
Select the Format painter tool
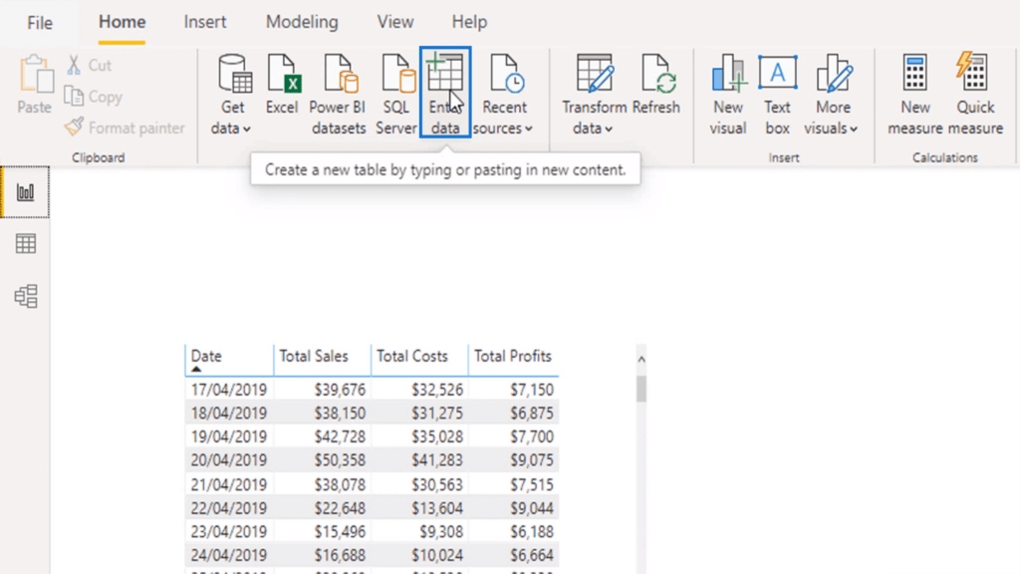point(125,128)
